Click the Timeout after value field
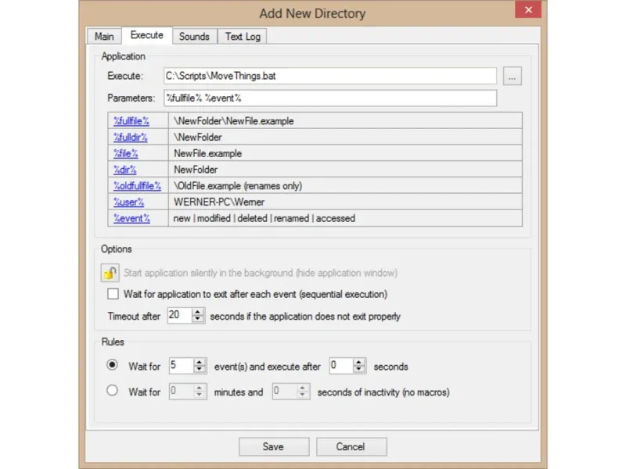This screenshot has height=469, width=626. pyautogui.click(x=180, y=316)
